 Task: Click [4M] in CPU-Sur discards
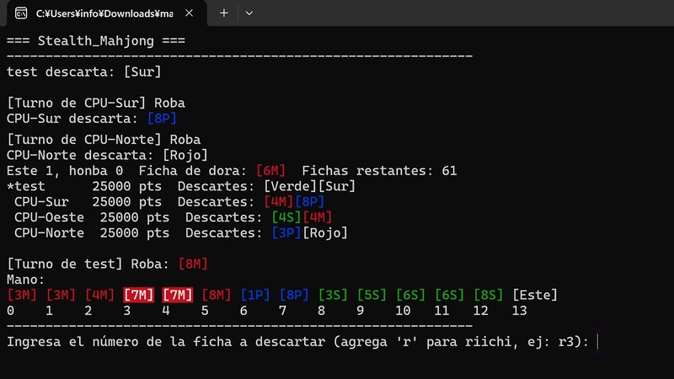pyautogui.click(x=279, y=201)
